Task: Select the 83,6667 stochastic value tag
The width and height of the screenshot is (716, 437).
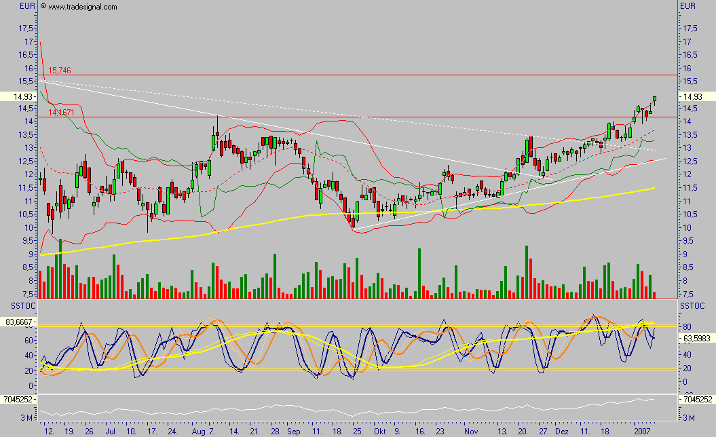Action: 20,322
